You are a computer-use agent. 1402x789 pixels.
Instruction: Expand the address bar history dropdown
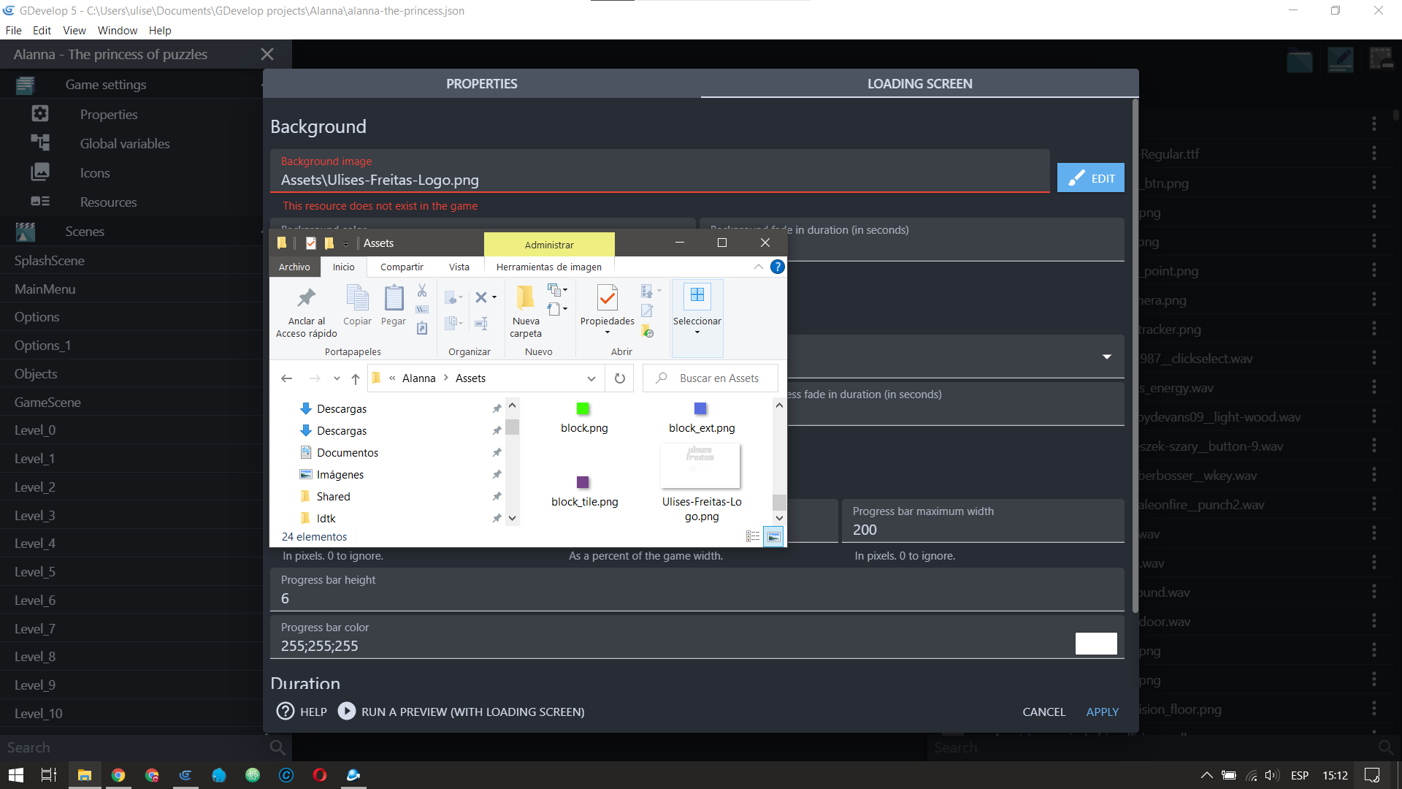pos(591,378)
